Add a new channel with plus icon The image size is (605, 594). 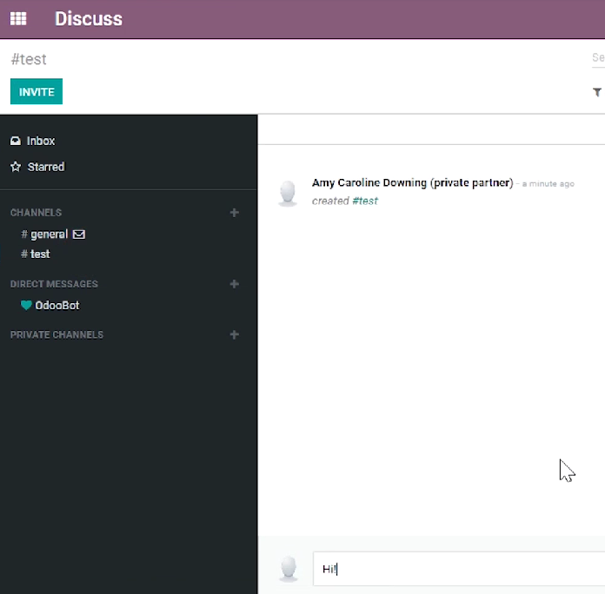tap(234, 213)
